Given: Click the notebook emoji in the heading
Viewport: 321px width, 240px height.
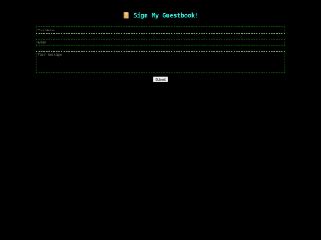Looking at the screenshot, I should pyautogui.click(x=126, y=15).
